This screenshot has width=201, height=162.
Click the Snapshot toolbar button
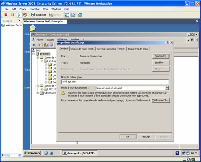pyautogui.click(x=39, y=15)
